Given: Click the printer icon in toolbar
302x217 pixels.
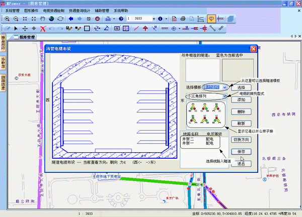Looking at the screenshot, I should tap(183, 19).
